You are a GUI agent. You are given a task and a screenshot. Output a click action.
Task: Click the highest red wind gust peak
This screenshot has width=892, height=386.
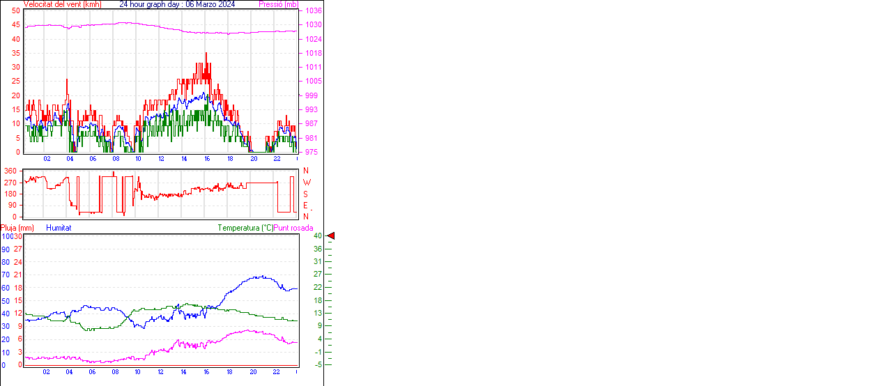tap(206, 54)
